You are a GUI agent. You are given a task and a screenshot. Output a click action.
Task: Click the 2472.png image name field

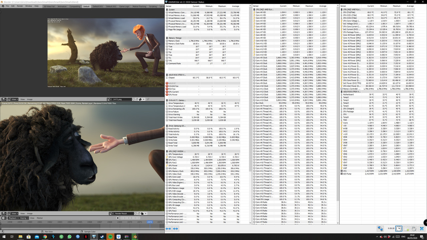point(122,99)
